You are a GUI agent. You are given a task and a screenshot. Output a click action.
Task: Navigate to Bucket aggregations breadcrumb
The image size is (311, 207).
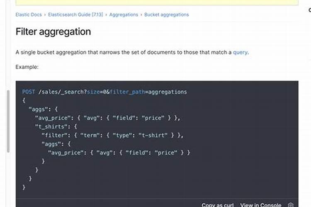(x=167, y=14)
